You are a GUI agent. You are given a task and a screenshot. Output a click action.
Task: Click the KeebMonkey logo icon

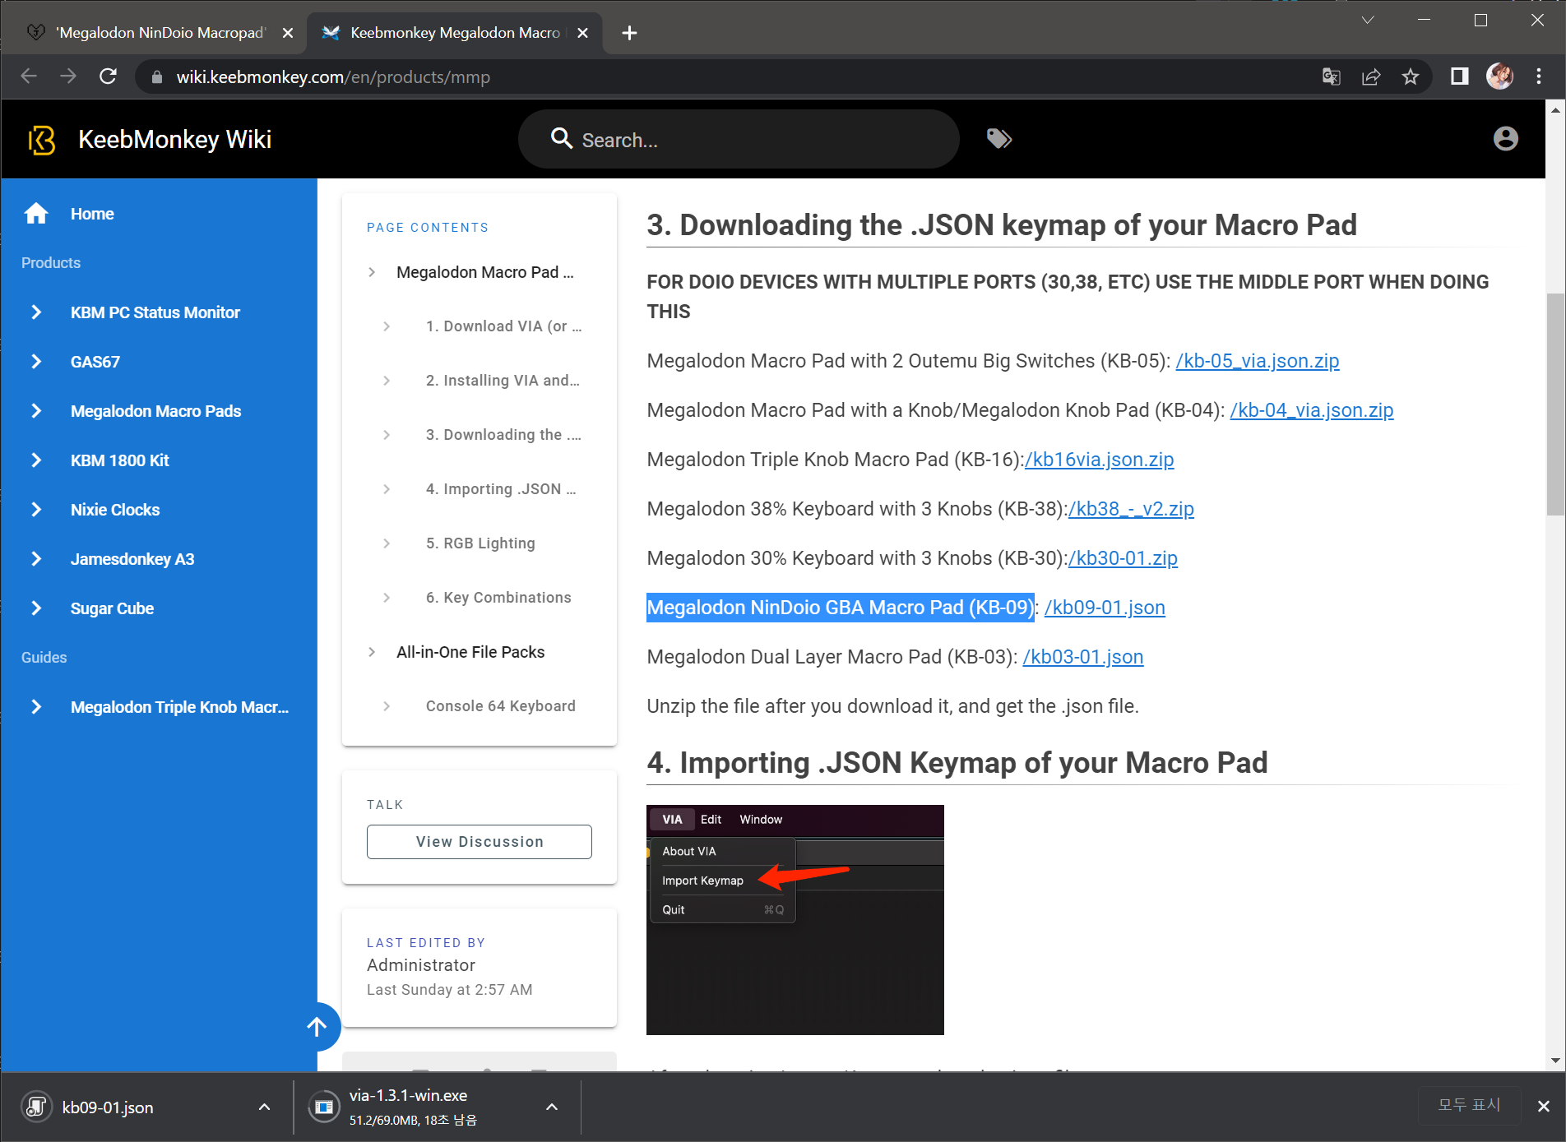point(42,140)
